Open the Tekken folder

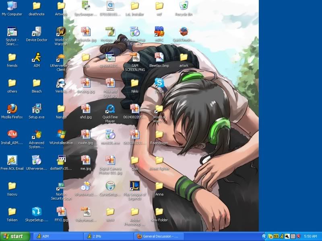tap(12, 214)
